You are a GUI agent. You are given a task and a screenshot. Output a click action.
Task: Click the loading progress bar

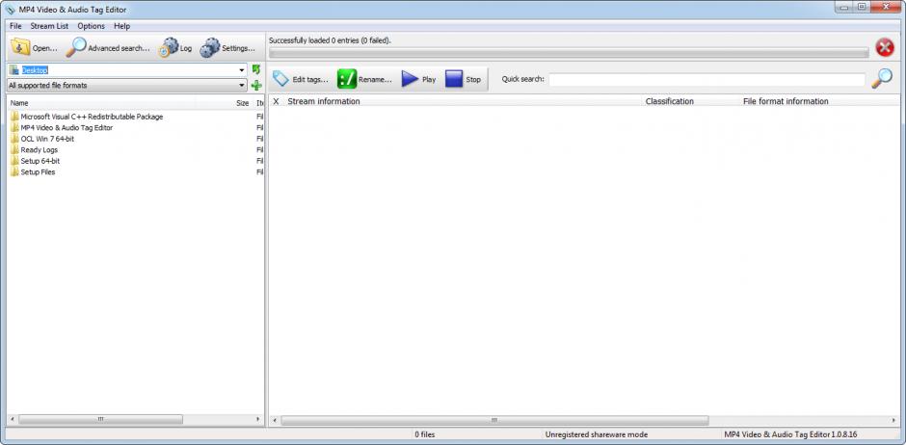pos(569,53)
